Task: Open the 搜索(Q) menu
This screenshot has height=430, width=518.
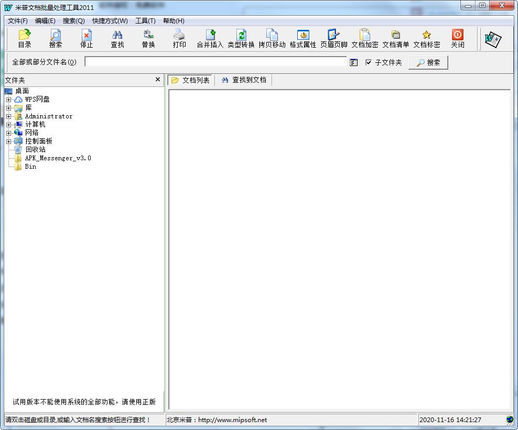Action: 74,21
